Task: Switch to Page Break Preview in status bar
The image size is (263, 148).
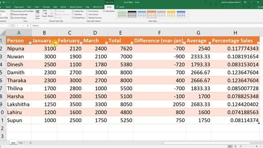Action: 241,146
